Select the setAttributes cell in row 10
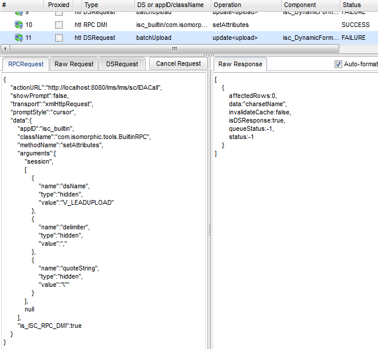Image resolution: width=378 pixels, height=349 pixels. tap(231, 25)
